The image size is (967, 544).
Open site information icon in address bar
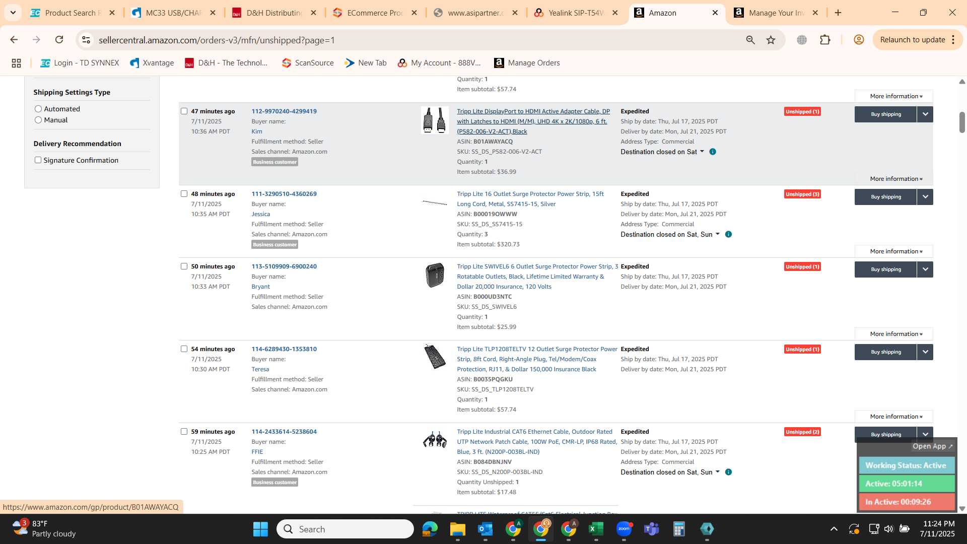(x=86, y=40)
